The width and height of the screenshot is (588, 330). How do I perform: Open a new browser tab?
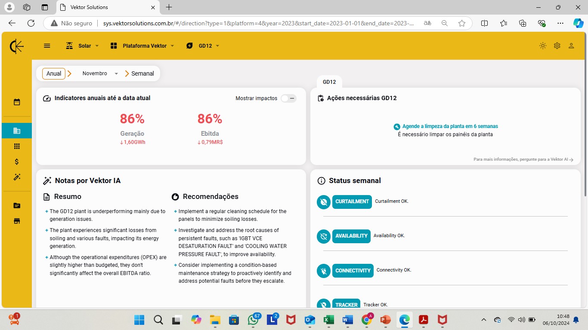point(169,7)
